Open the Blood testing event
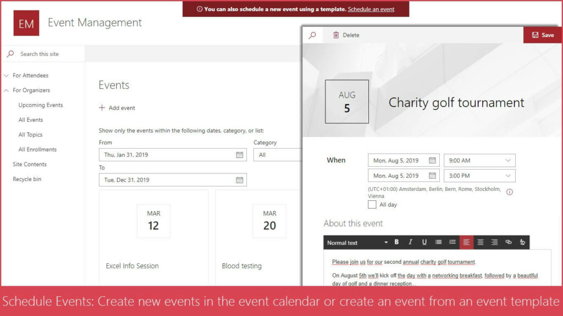Image resolution: width=563 pixels, height=316 pixels. point(242,266)
